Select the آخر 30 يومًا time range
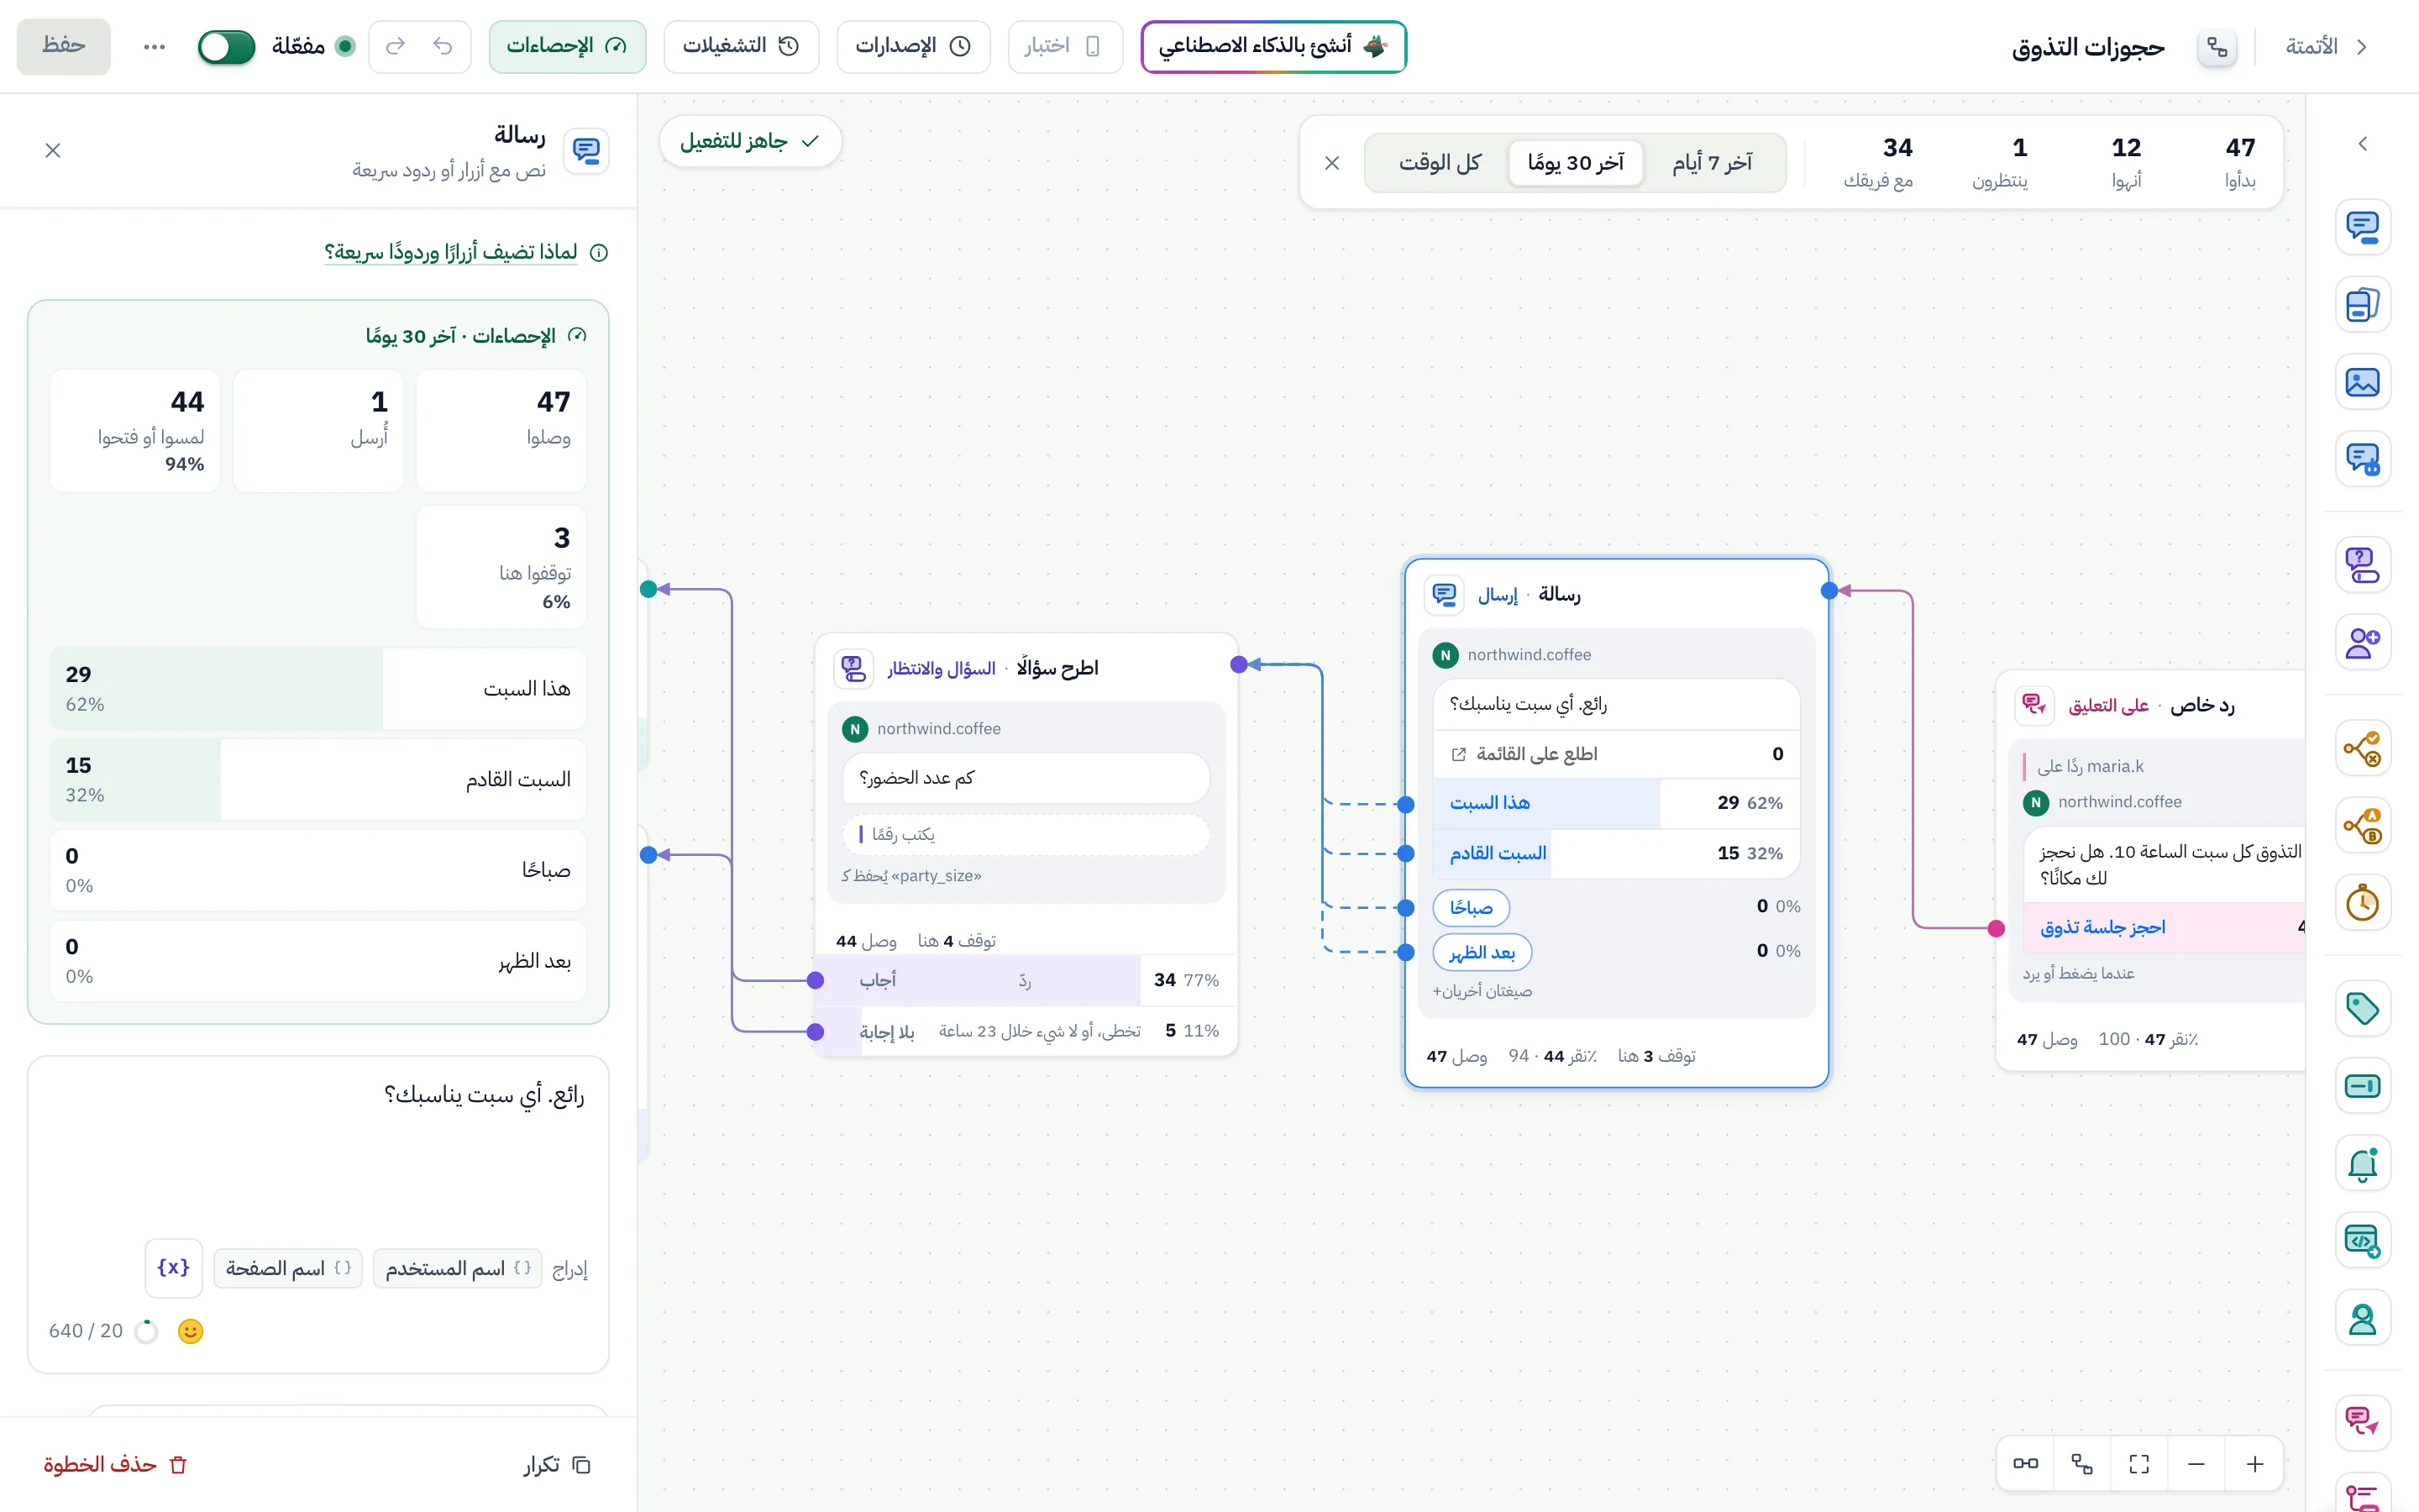2419x1512 pixels. click(x=1576, y=162)
